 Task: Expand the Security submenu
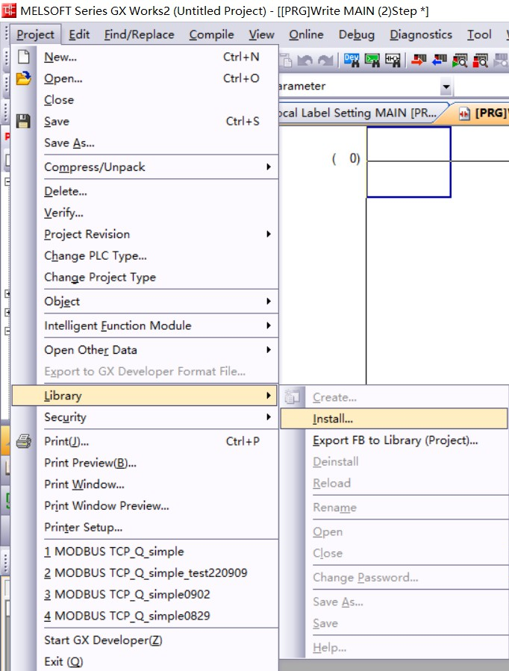(x=269, y=416)
